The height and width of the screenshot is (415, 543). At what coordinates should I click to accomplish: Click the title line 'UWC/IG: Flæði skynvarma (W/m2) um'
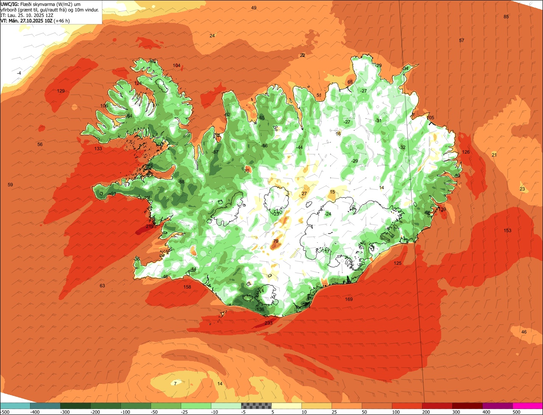click(x=41, y=4)
